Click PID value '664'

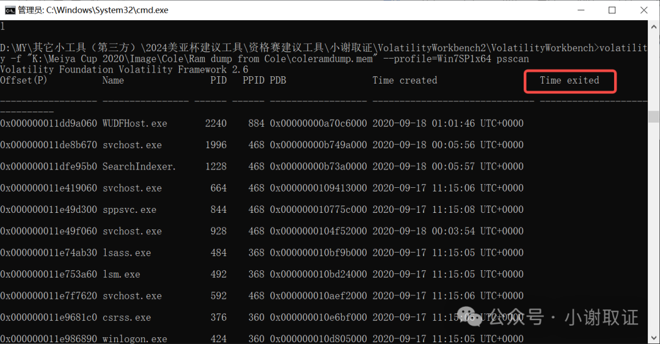[x=218, y=188]
